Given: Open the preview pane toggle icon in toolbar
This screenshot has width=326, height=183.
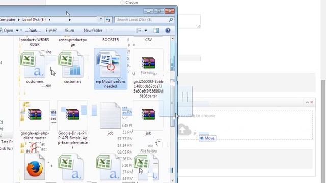Looking at the screenshot, I should [x=156, y=30].
